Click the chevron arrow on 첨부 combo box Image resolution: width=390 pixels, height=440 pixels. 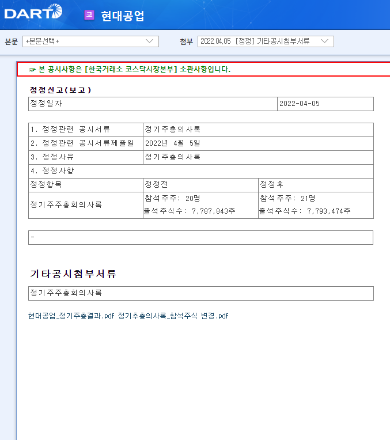(x=324, y=41)
